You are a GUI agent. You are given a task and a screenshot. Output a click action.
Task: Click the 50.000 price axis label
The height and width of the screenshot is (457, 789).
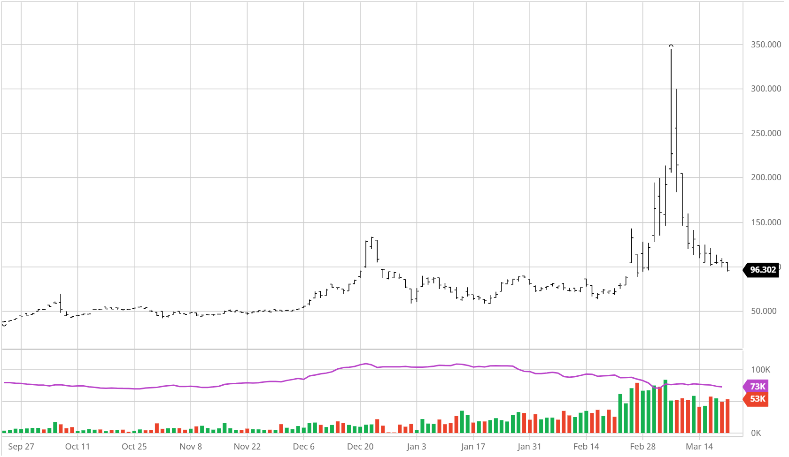764,311
